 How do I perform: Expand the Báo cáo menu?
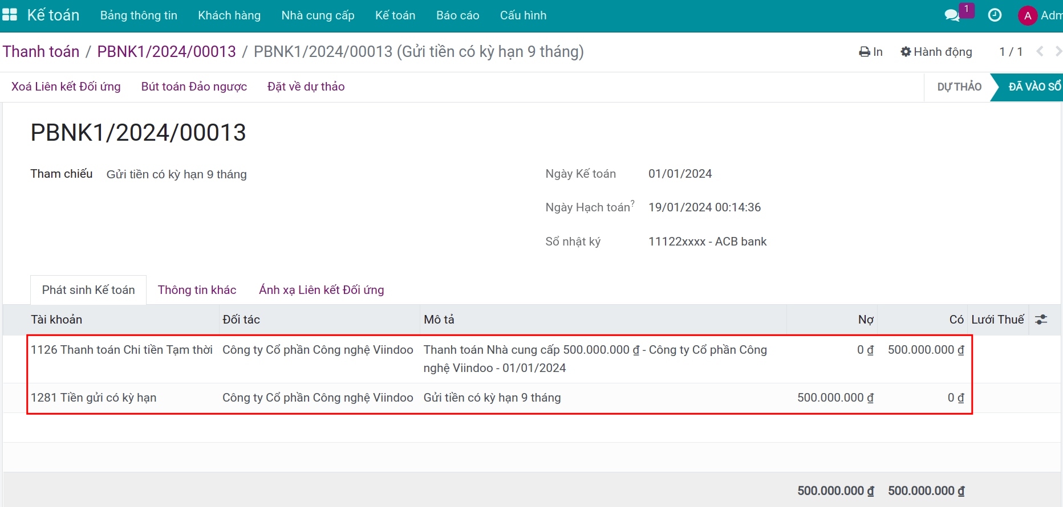[457, 15]
